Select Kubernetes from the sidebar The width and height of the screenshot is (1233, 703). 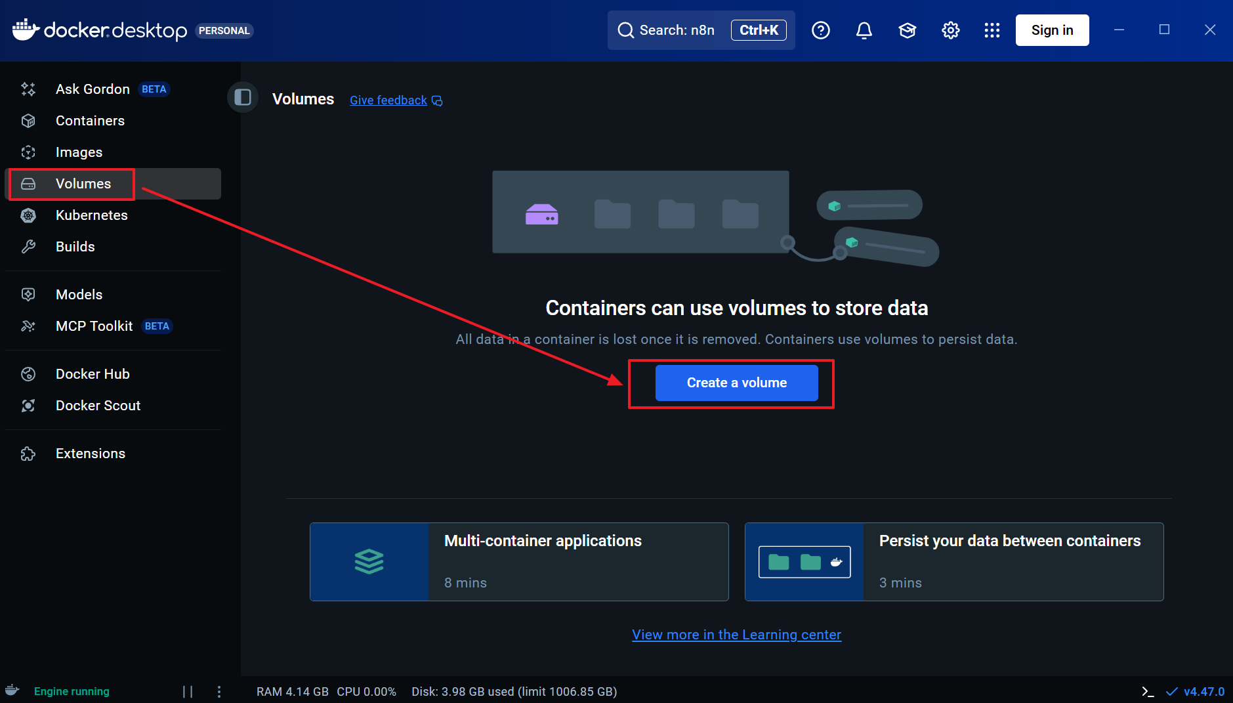[x=91, y=215]
